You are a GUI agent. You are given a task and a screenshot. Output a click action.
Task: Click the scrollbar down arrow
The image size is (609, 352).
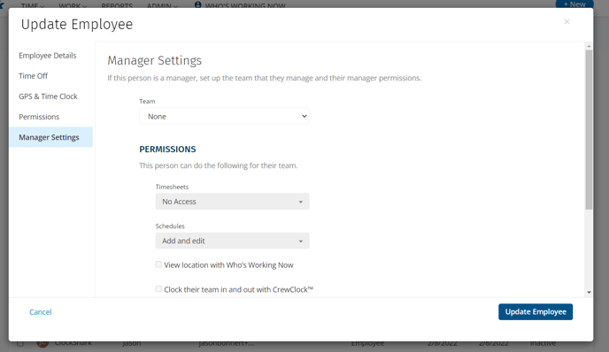coord(589,292)
